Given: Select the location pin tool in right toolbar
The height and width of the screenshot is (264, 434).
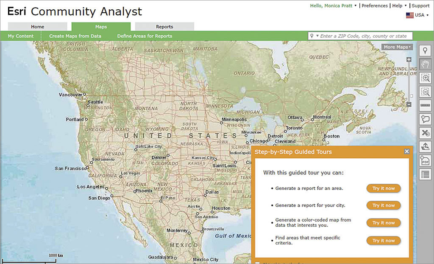Looking at the screenshot, I should tap(425, 51).
